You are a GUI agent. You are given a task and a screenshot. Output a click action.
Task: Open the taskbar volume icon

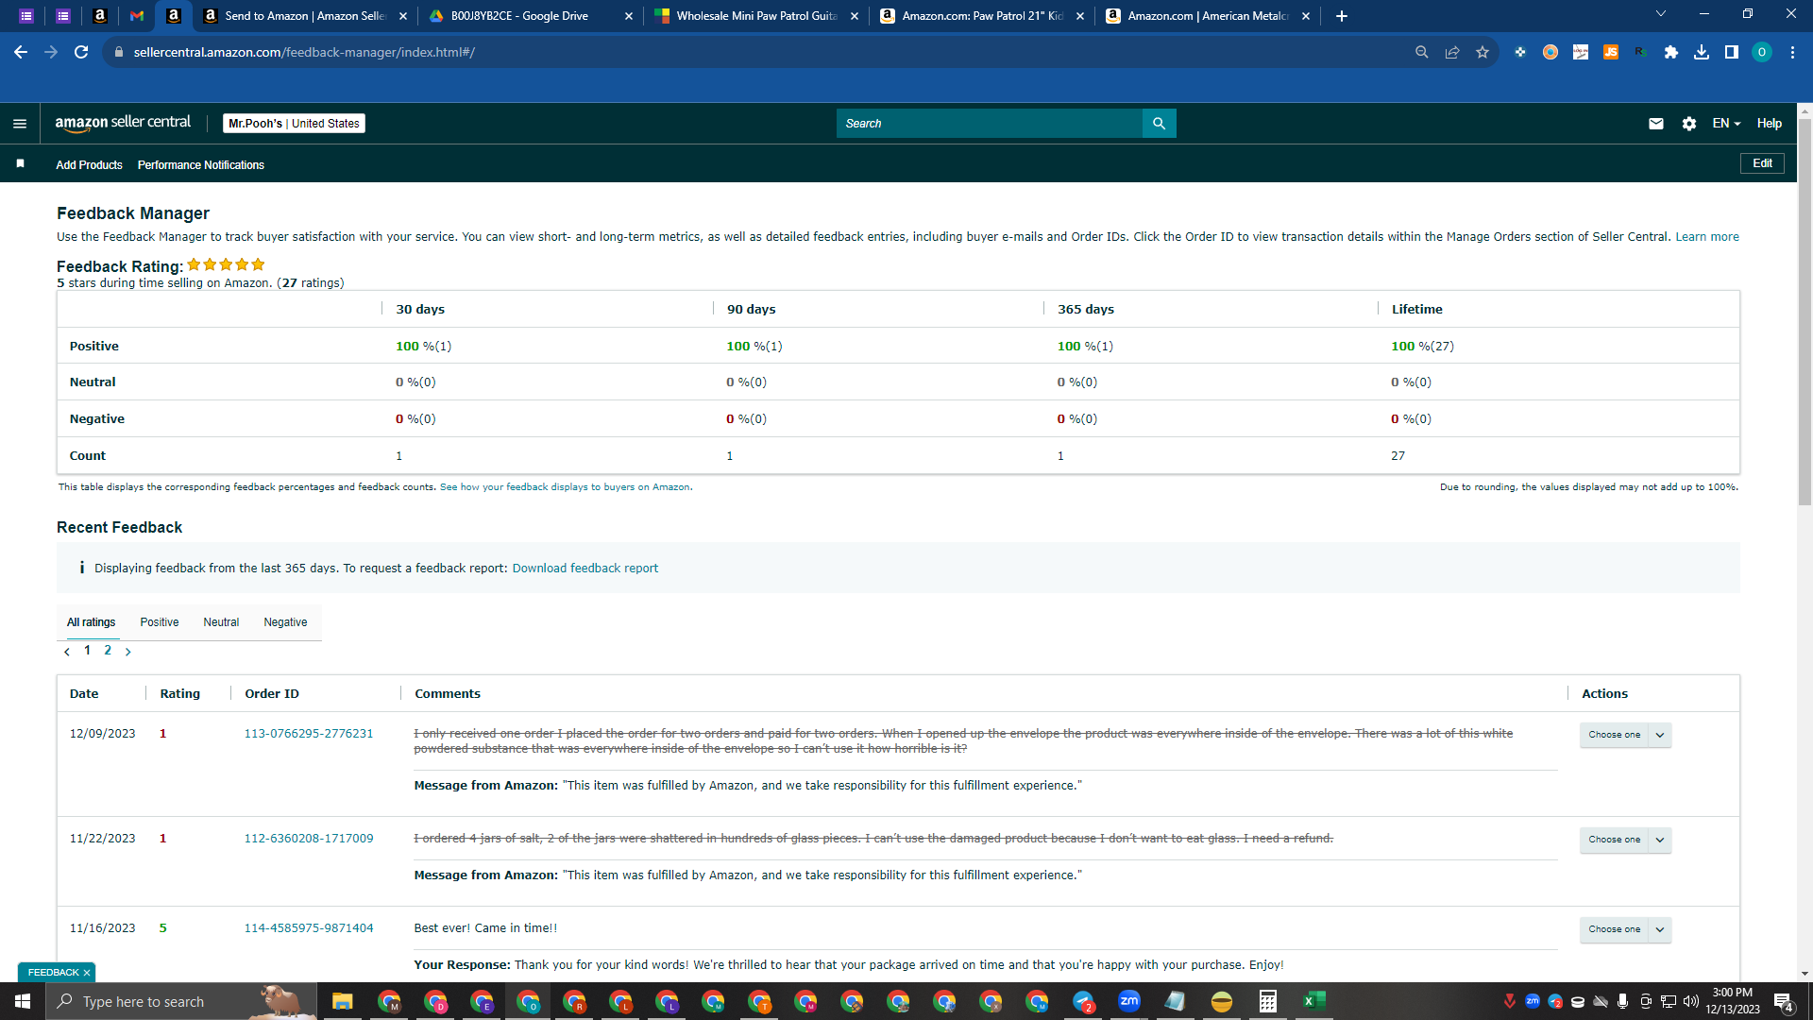pos(1691,1001)
